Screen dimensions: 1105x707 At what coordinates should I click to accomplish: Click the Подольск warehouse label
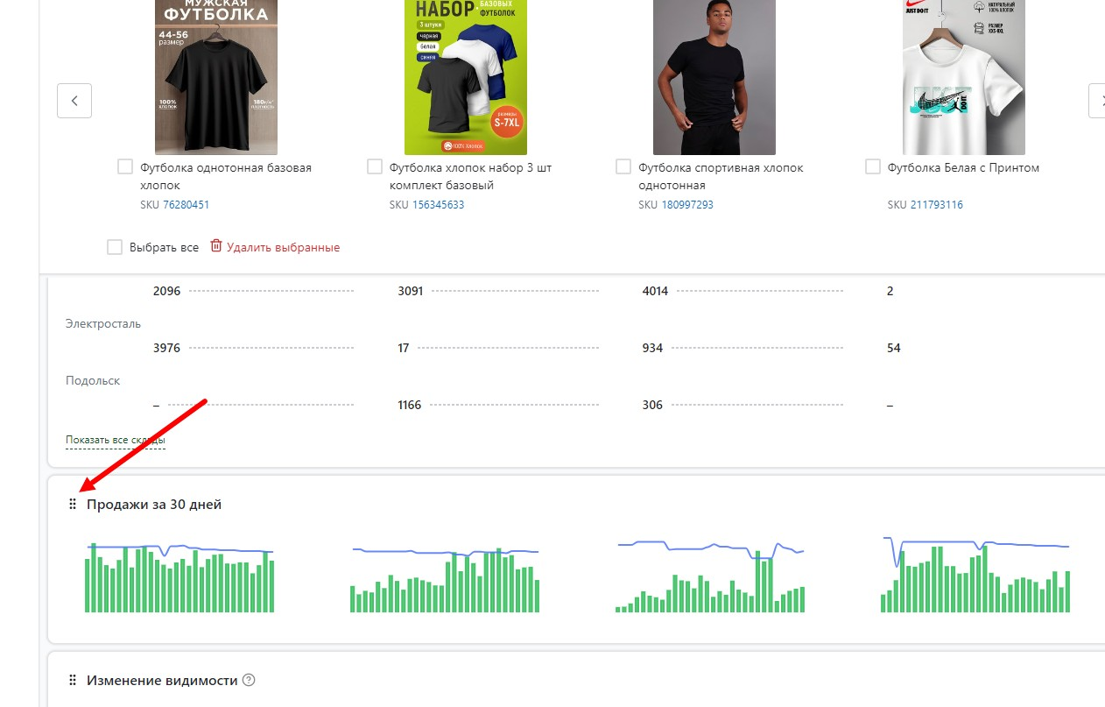tap(93, 381)
